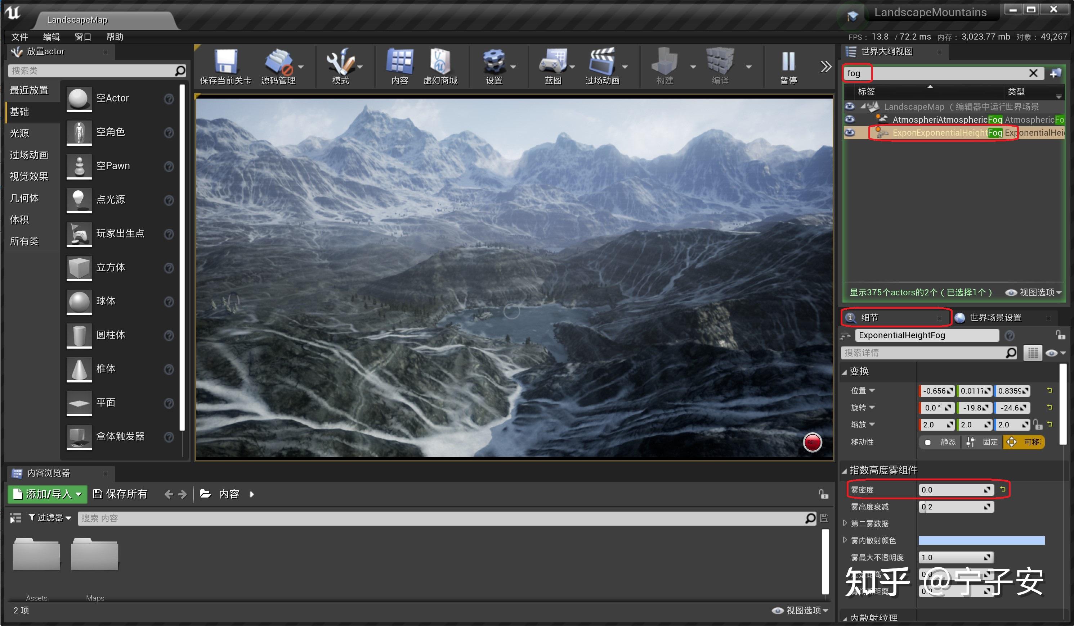The image size is (1074, 626).
Task: Click the red recording indicator in viewport
Action: click(812, 443)
